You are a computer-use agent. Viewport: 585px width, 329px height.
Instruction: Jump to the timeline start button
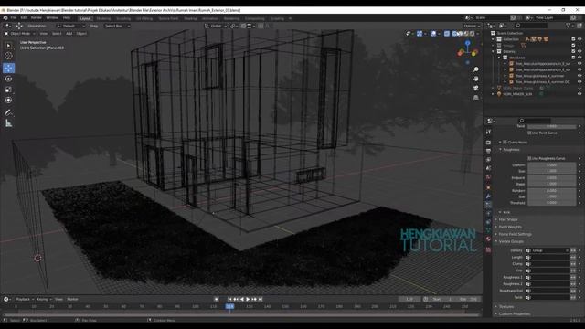(229, 299)
